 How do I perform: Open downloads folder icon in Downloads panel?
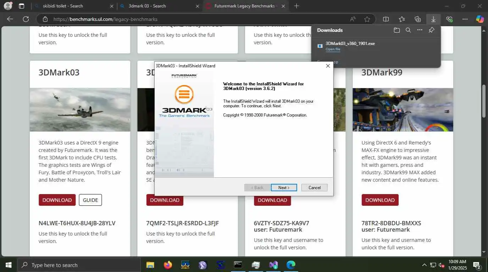(397, 30)
